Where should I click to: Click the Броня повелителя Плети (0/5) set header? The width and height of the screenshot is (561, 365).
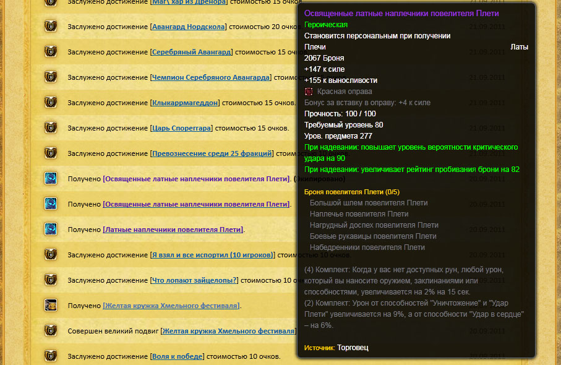352,192
